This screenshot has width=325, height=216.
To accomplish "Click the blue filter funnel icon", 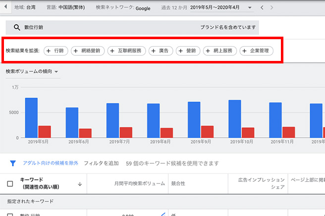I will tap(13, 163).
